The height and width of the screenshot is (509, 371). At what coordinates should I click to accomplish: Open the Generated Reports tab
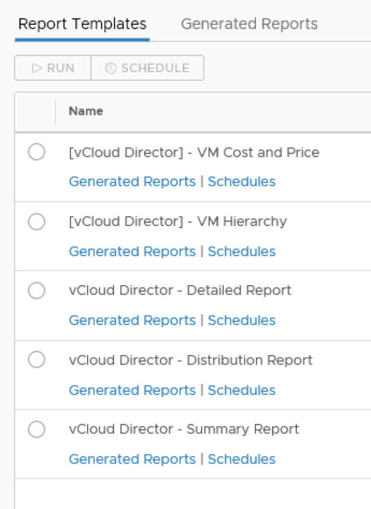coord(249,24)
